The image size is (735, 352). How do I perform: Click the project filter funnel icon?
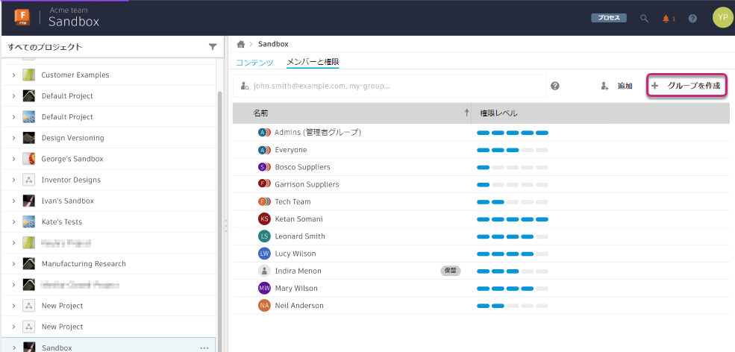(x=213, y=47)
